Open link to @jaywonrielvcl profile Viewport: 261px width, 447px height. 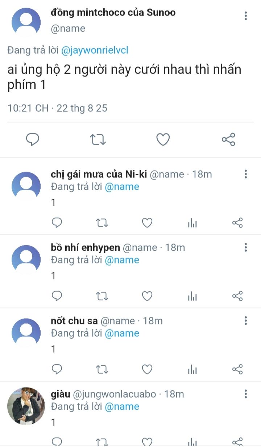coord(95,50)
